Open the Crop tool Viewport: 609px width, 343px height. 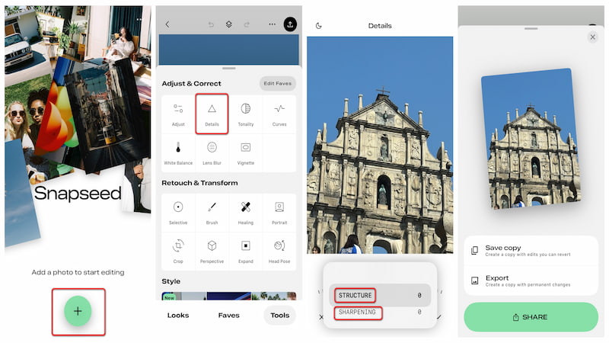[178, 252]
